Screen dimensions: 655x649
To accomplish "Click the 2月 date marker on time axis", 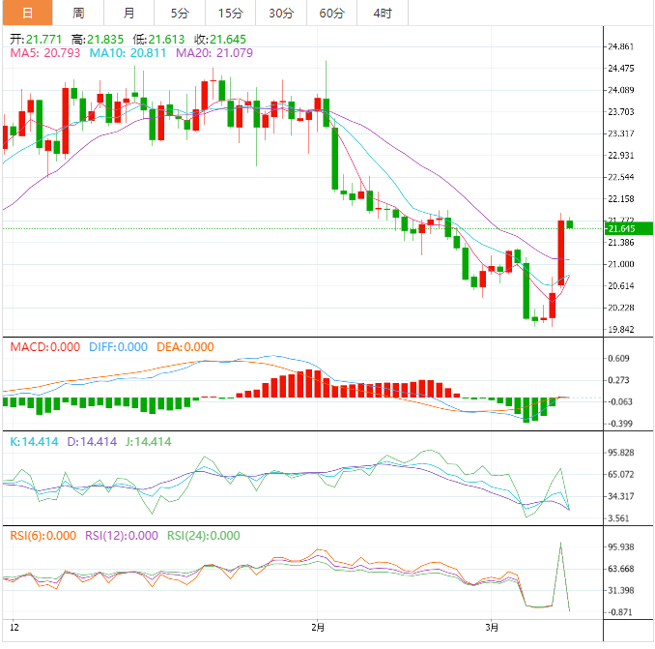I will point(318,628).
